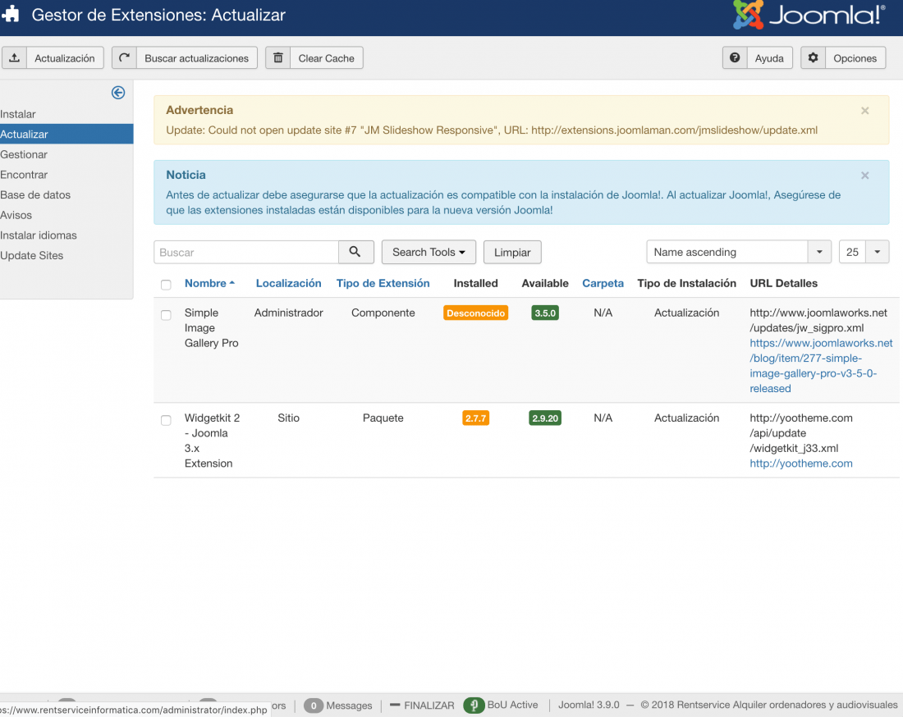The image size is (903, 717).
Task: Open Instalar idiomas in the sidebar
Action: [65, 235]
